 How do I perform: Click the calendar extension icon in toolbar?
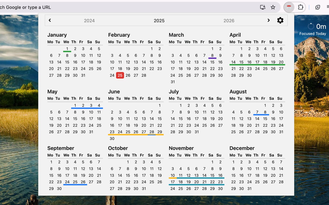pyautogui.click(x=289, y=7)
